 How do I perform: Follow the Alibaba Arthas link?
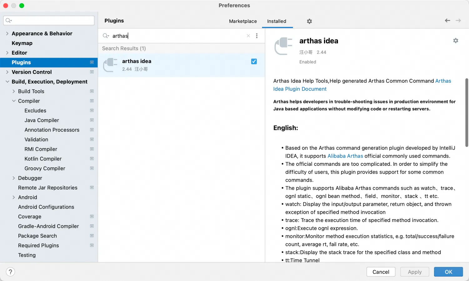point(345,156)
